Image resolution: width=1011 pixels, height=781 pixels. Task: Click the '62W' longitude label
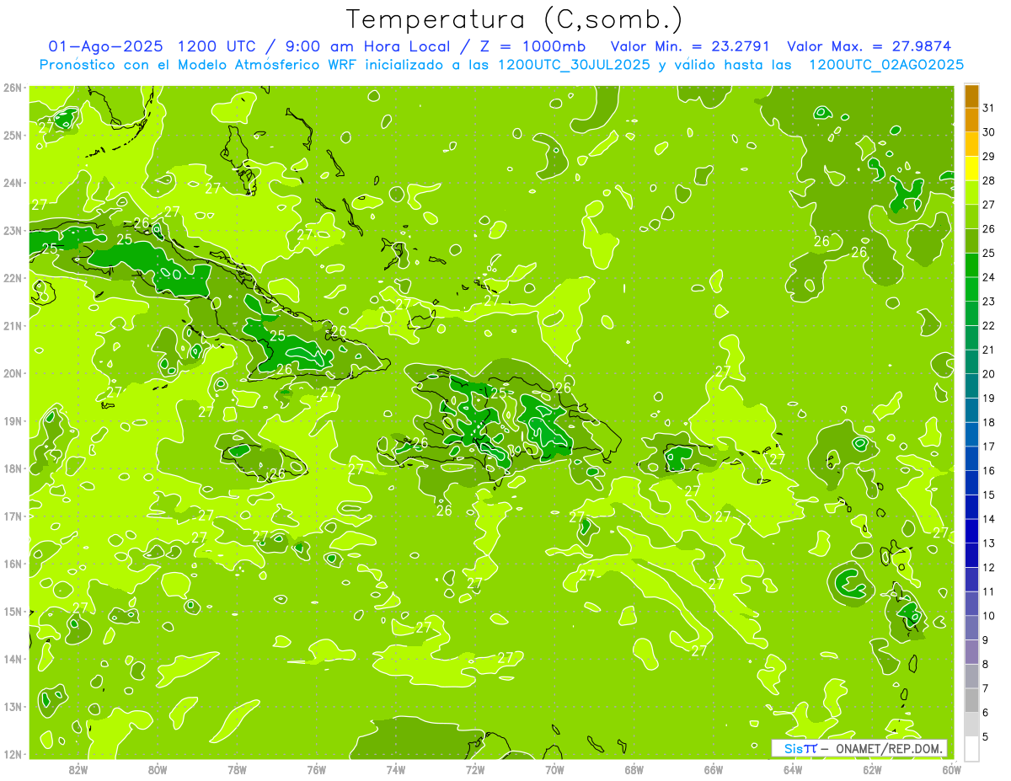(872, 769)
